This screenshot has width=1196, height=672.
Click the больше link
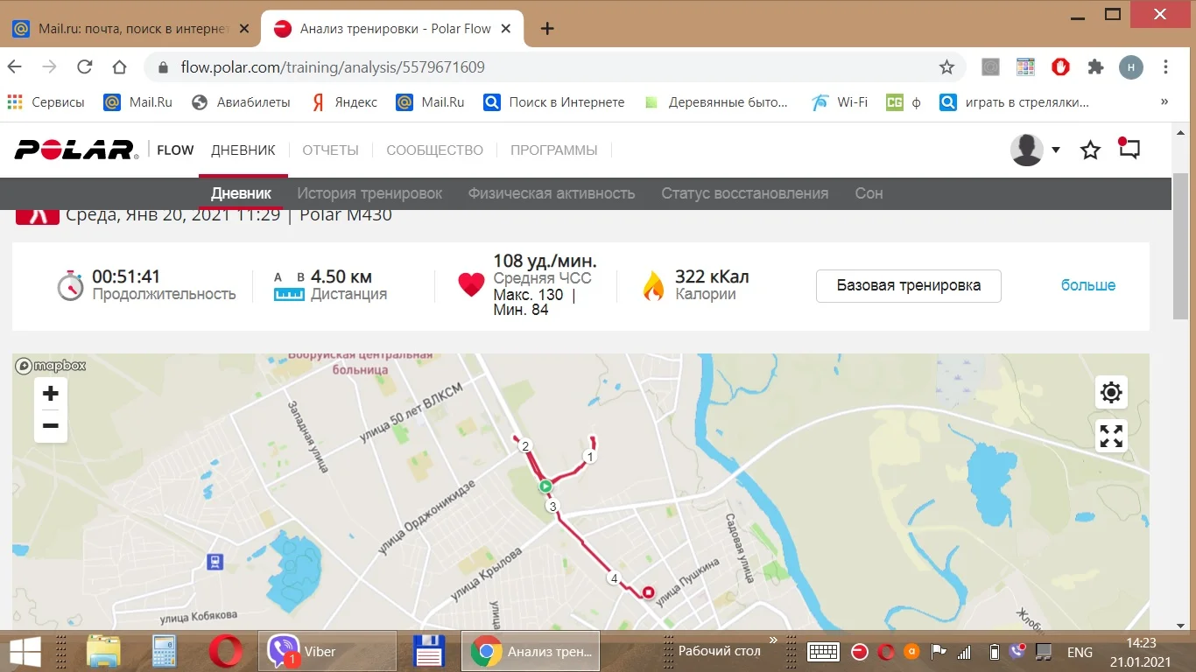[x=1088, y=285]
